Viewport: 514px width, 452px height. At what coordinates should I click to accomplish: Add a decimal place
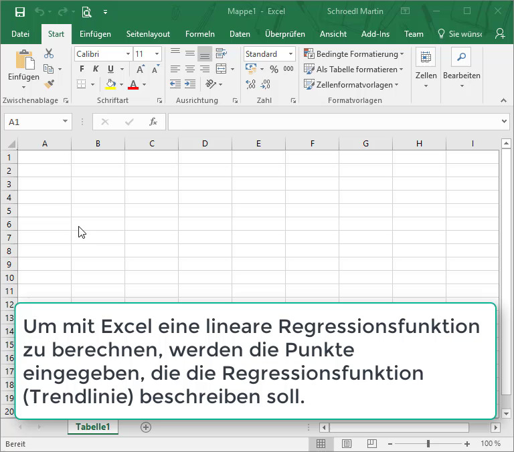tap(250, 84)
